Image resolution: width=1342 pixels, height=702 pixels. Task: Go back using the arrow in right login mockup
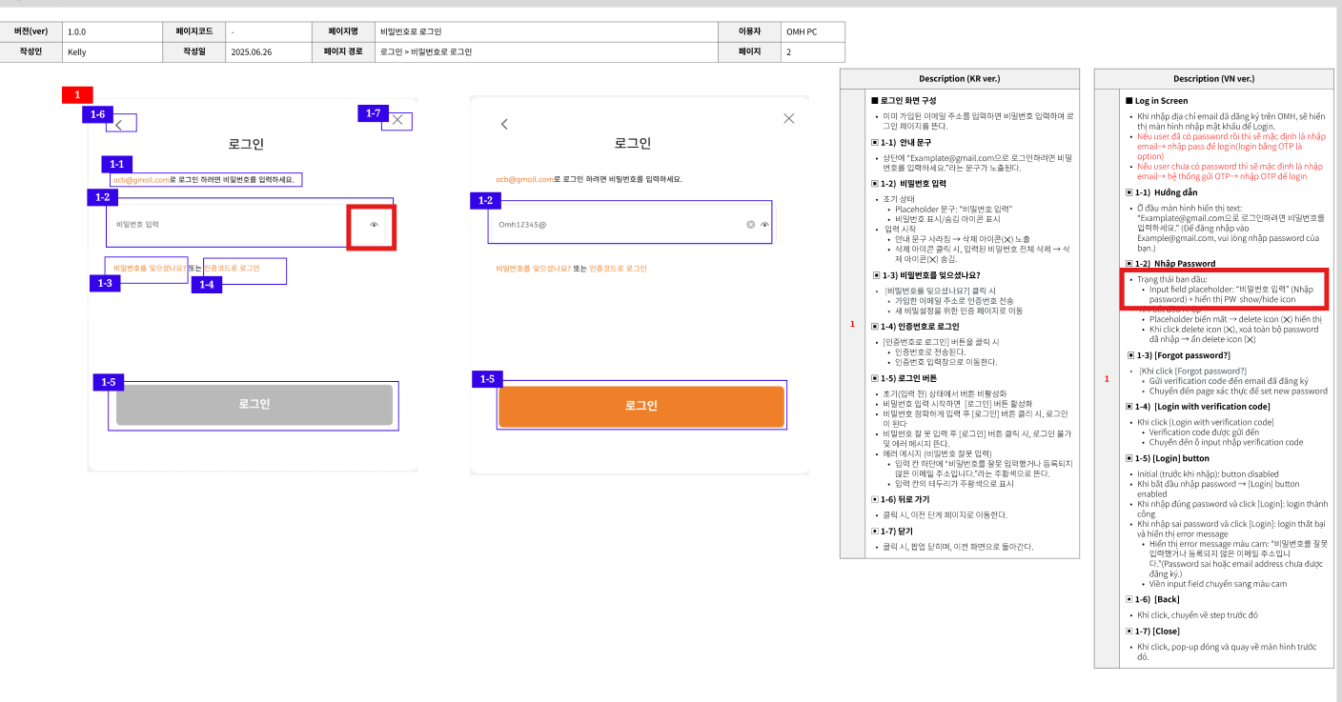coord(504,124)
